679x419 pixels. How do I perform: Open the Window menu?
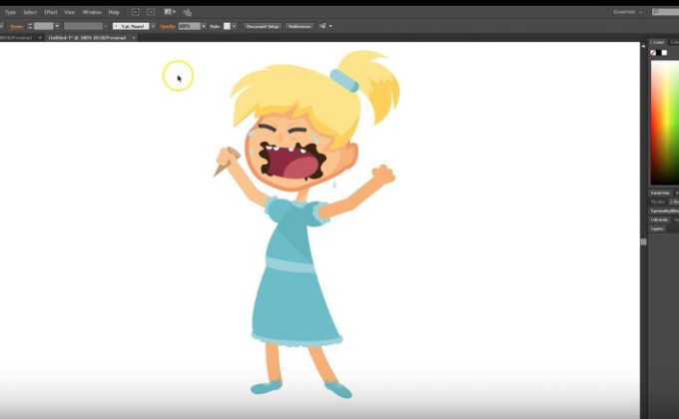click(92, 12)
